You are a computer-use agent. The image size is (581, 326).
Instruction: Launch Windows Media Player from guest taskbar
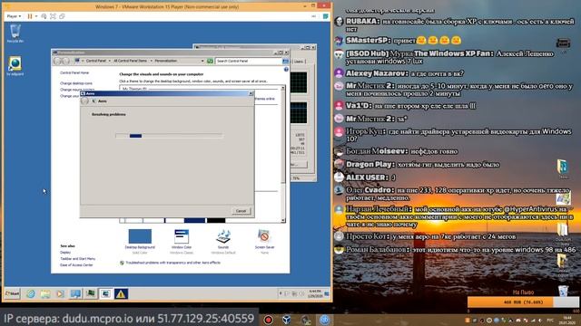click(60, 293)
